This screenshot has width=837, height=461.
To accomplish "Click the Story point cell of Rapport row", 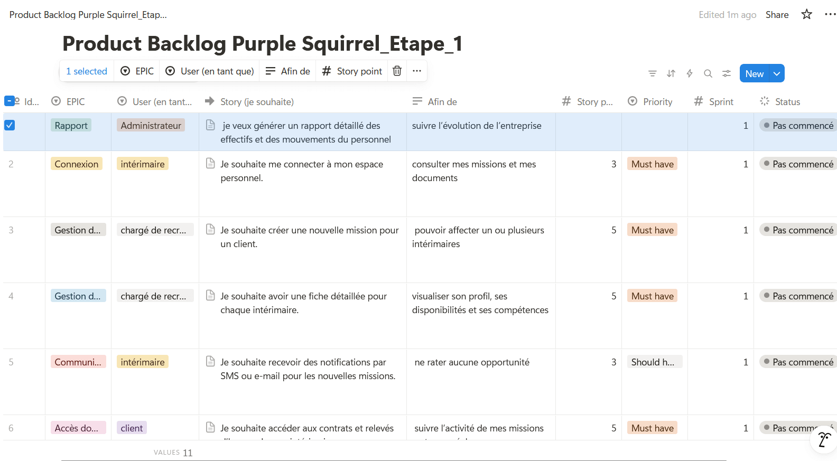I will (x=588, y=131).
